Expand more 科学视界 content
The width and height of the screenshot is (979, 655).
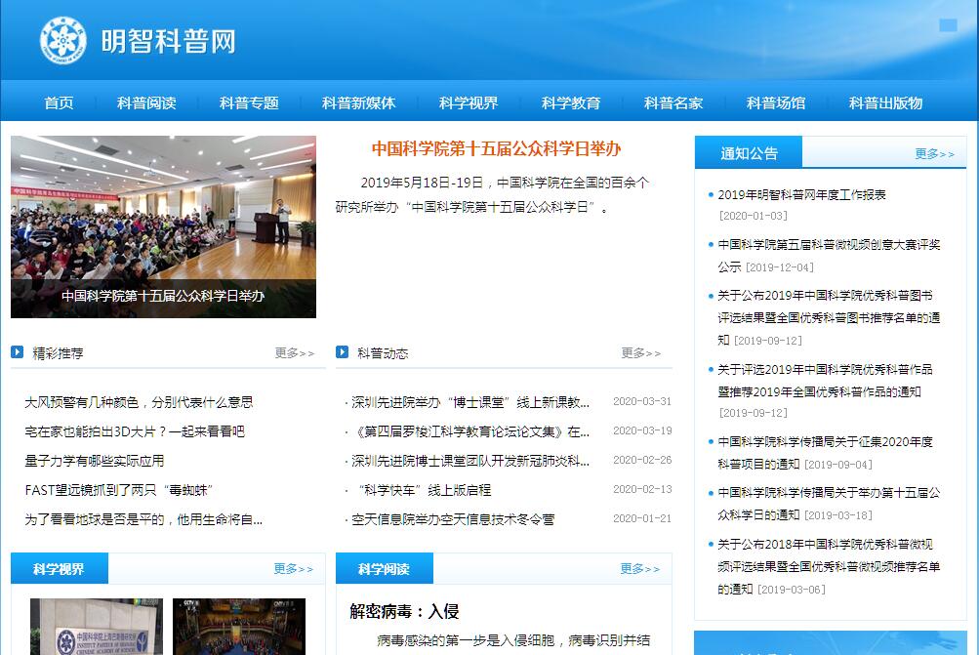pos(293,569)
